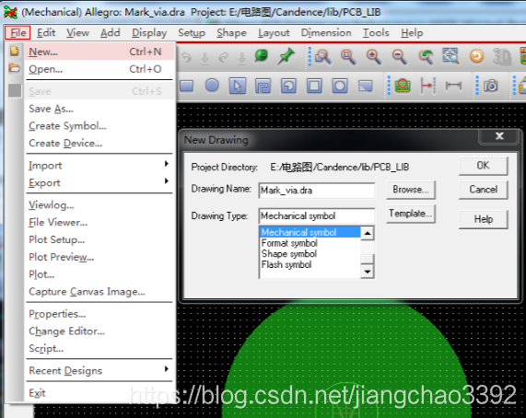The width and height of the screenshot is (526, 418).
Task: Click the Drawing Name input field
Action: tap(317, 191)
